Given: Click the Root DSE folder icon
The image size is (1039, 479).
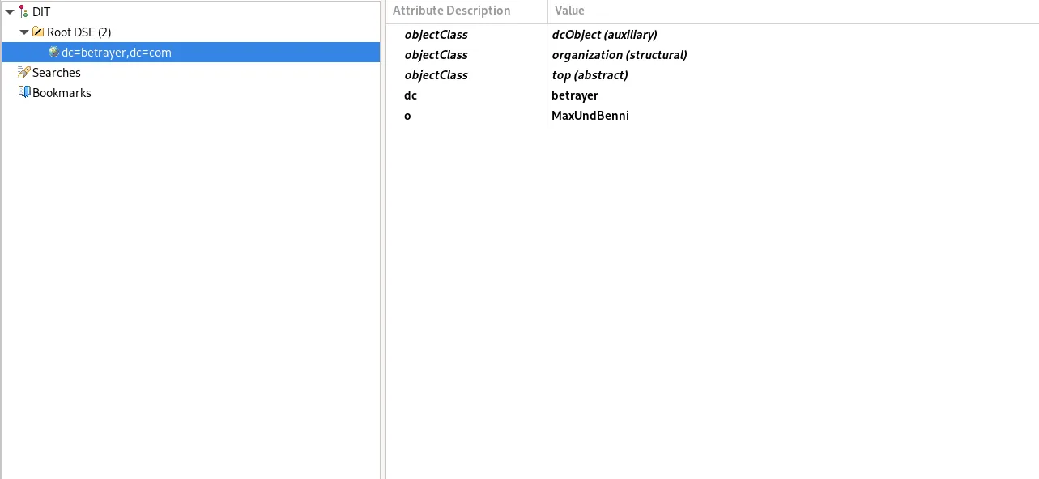Looking at the screenshot, I should pyautogui.click(x=38, y=32).
